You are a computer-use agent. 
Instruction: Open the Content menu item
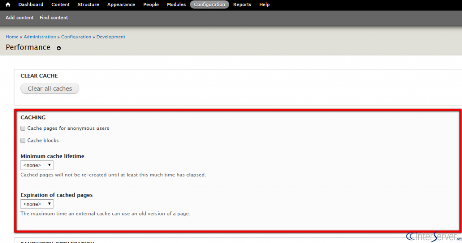[x=60, y=5]
